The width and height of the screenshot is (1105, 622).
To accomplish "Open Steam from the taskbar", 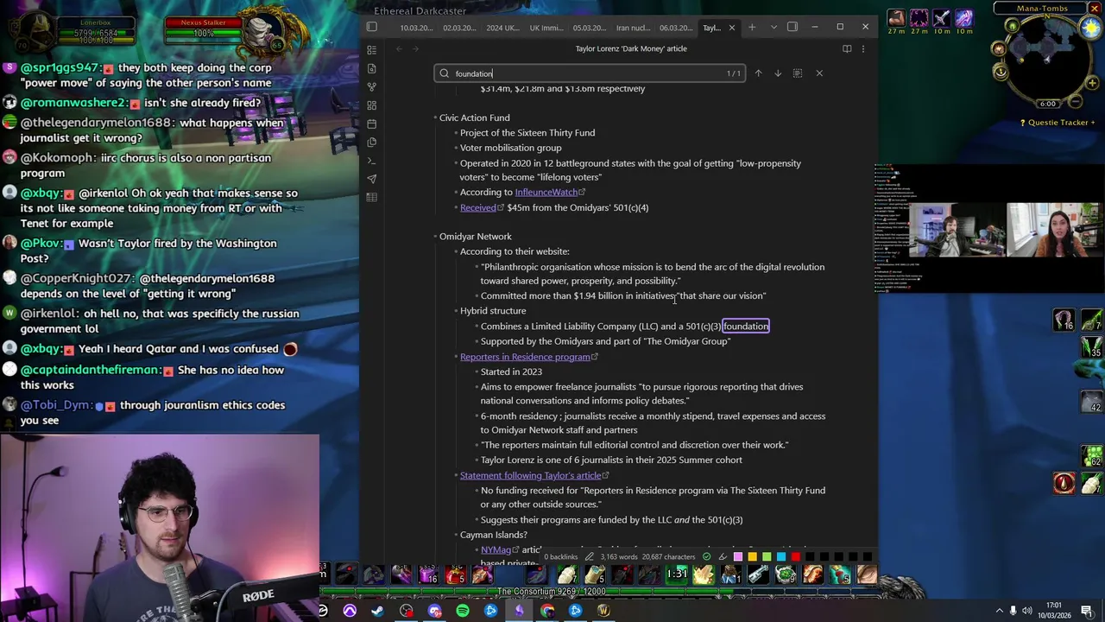I will (x=377, y=611).
